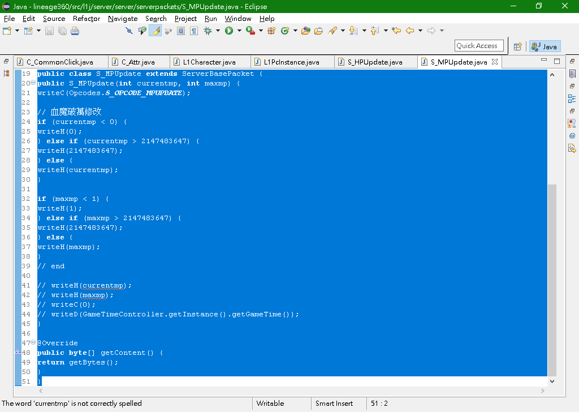Click the Quick Access input field

pyautogui.click(x=479, y=46)
